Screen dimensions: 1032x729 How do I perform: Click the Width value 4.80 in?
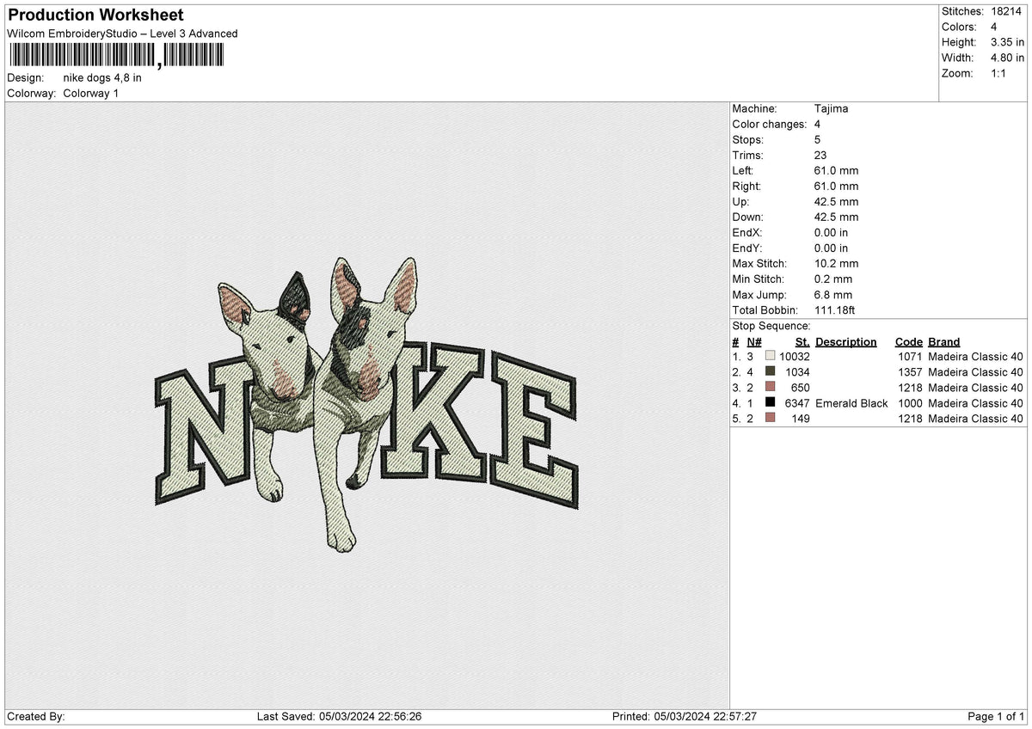pyautogui.click(x=1009, y=58)
